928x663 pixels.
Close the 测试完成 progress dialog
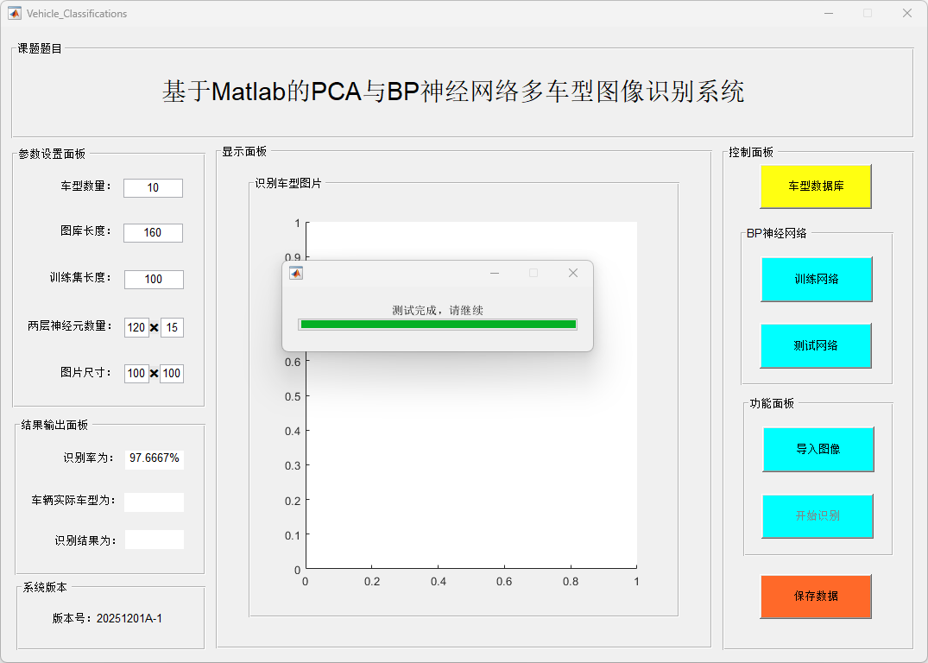pyautogui.click(x=572, y=273)
